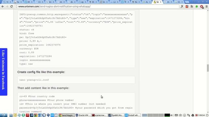This screenshot has height=117, width=209.
Task: Open the brightness sun tray icon
Action: click(x=184, y=115)
